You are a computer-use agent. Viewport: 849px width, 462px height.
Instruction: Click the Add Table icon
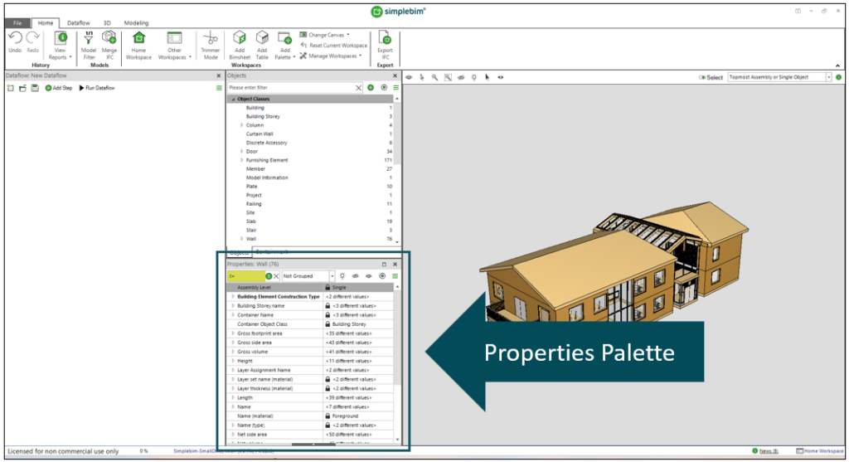[262, 37]
